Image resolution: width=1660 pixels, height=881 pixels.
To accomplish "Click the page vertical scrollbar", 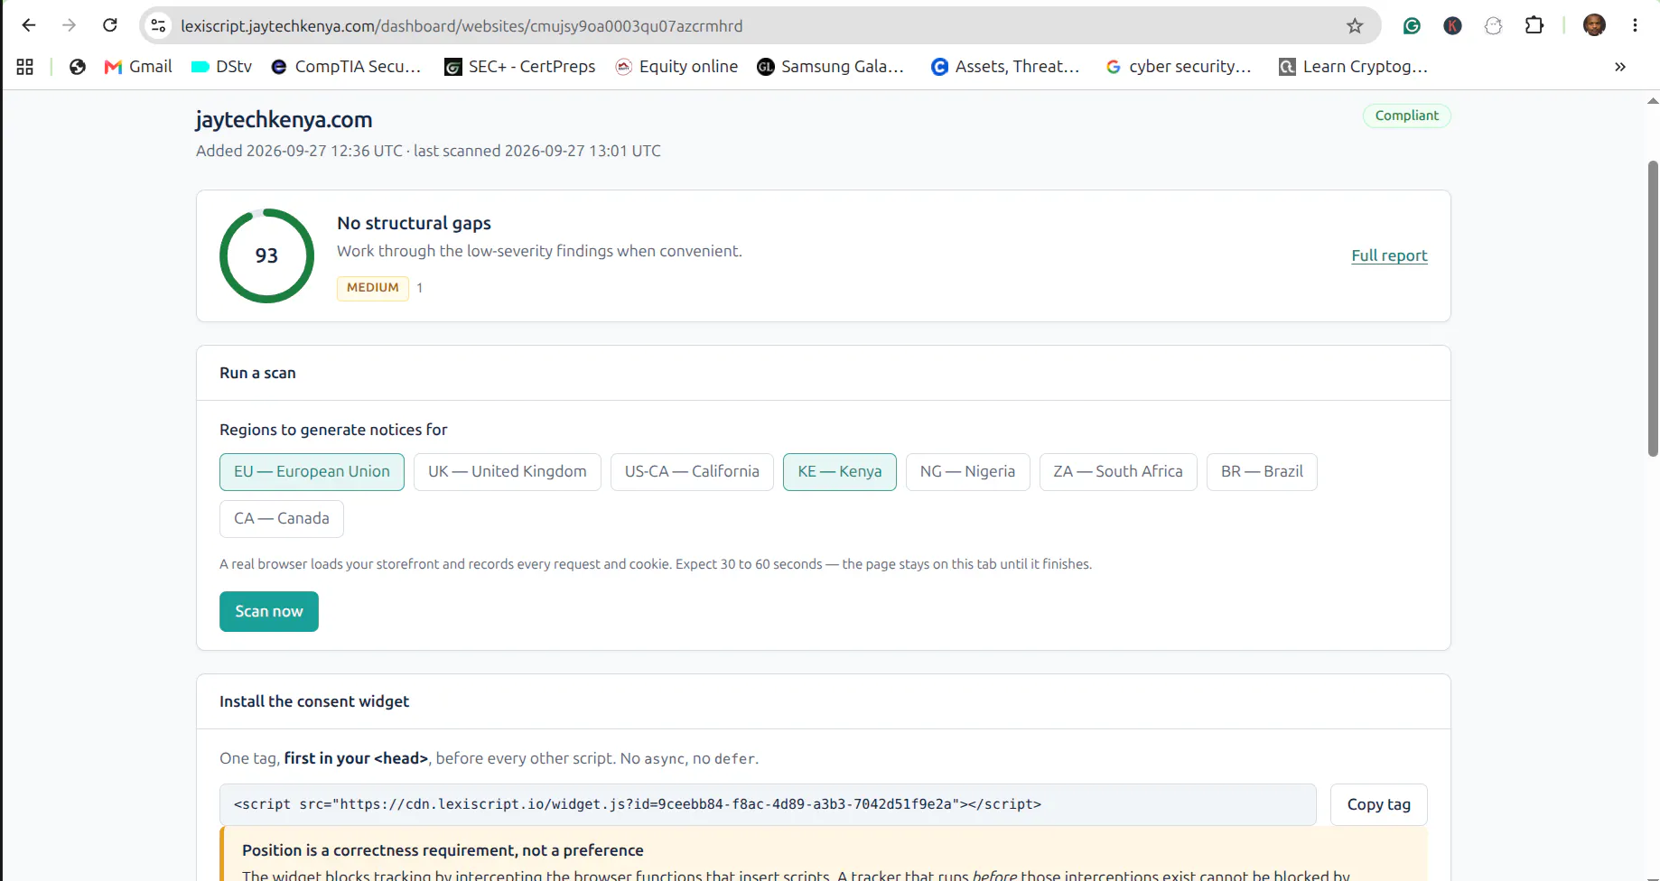I will [1653, 308].
